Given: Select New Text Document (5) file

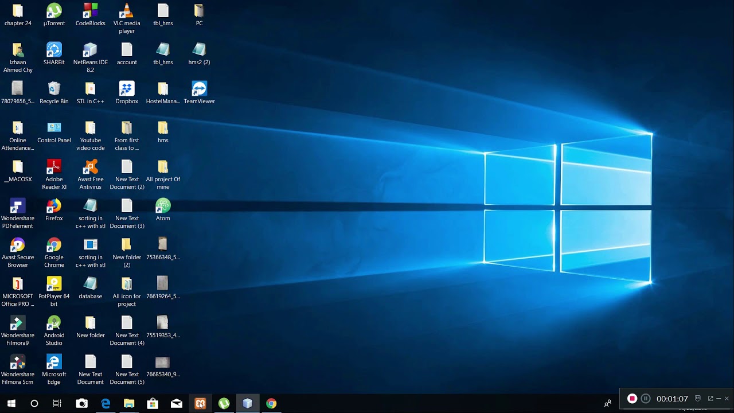Looking at the screenshot, I should [x=127, y=369].
